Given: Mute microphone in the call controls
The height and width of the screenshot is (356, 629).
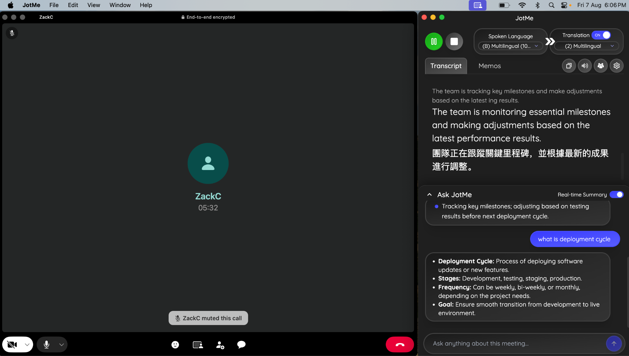Looking at the screenshot, I should [46, 345].
